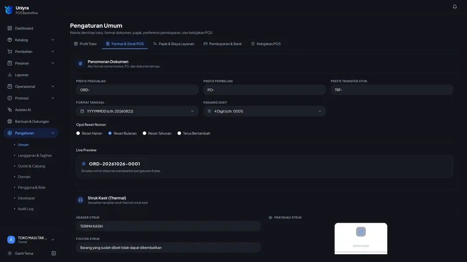Click the ORD-20261026-0001 preview text

click(x=114, y=164)
